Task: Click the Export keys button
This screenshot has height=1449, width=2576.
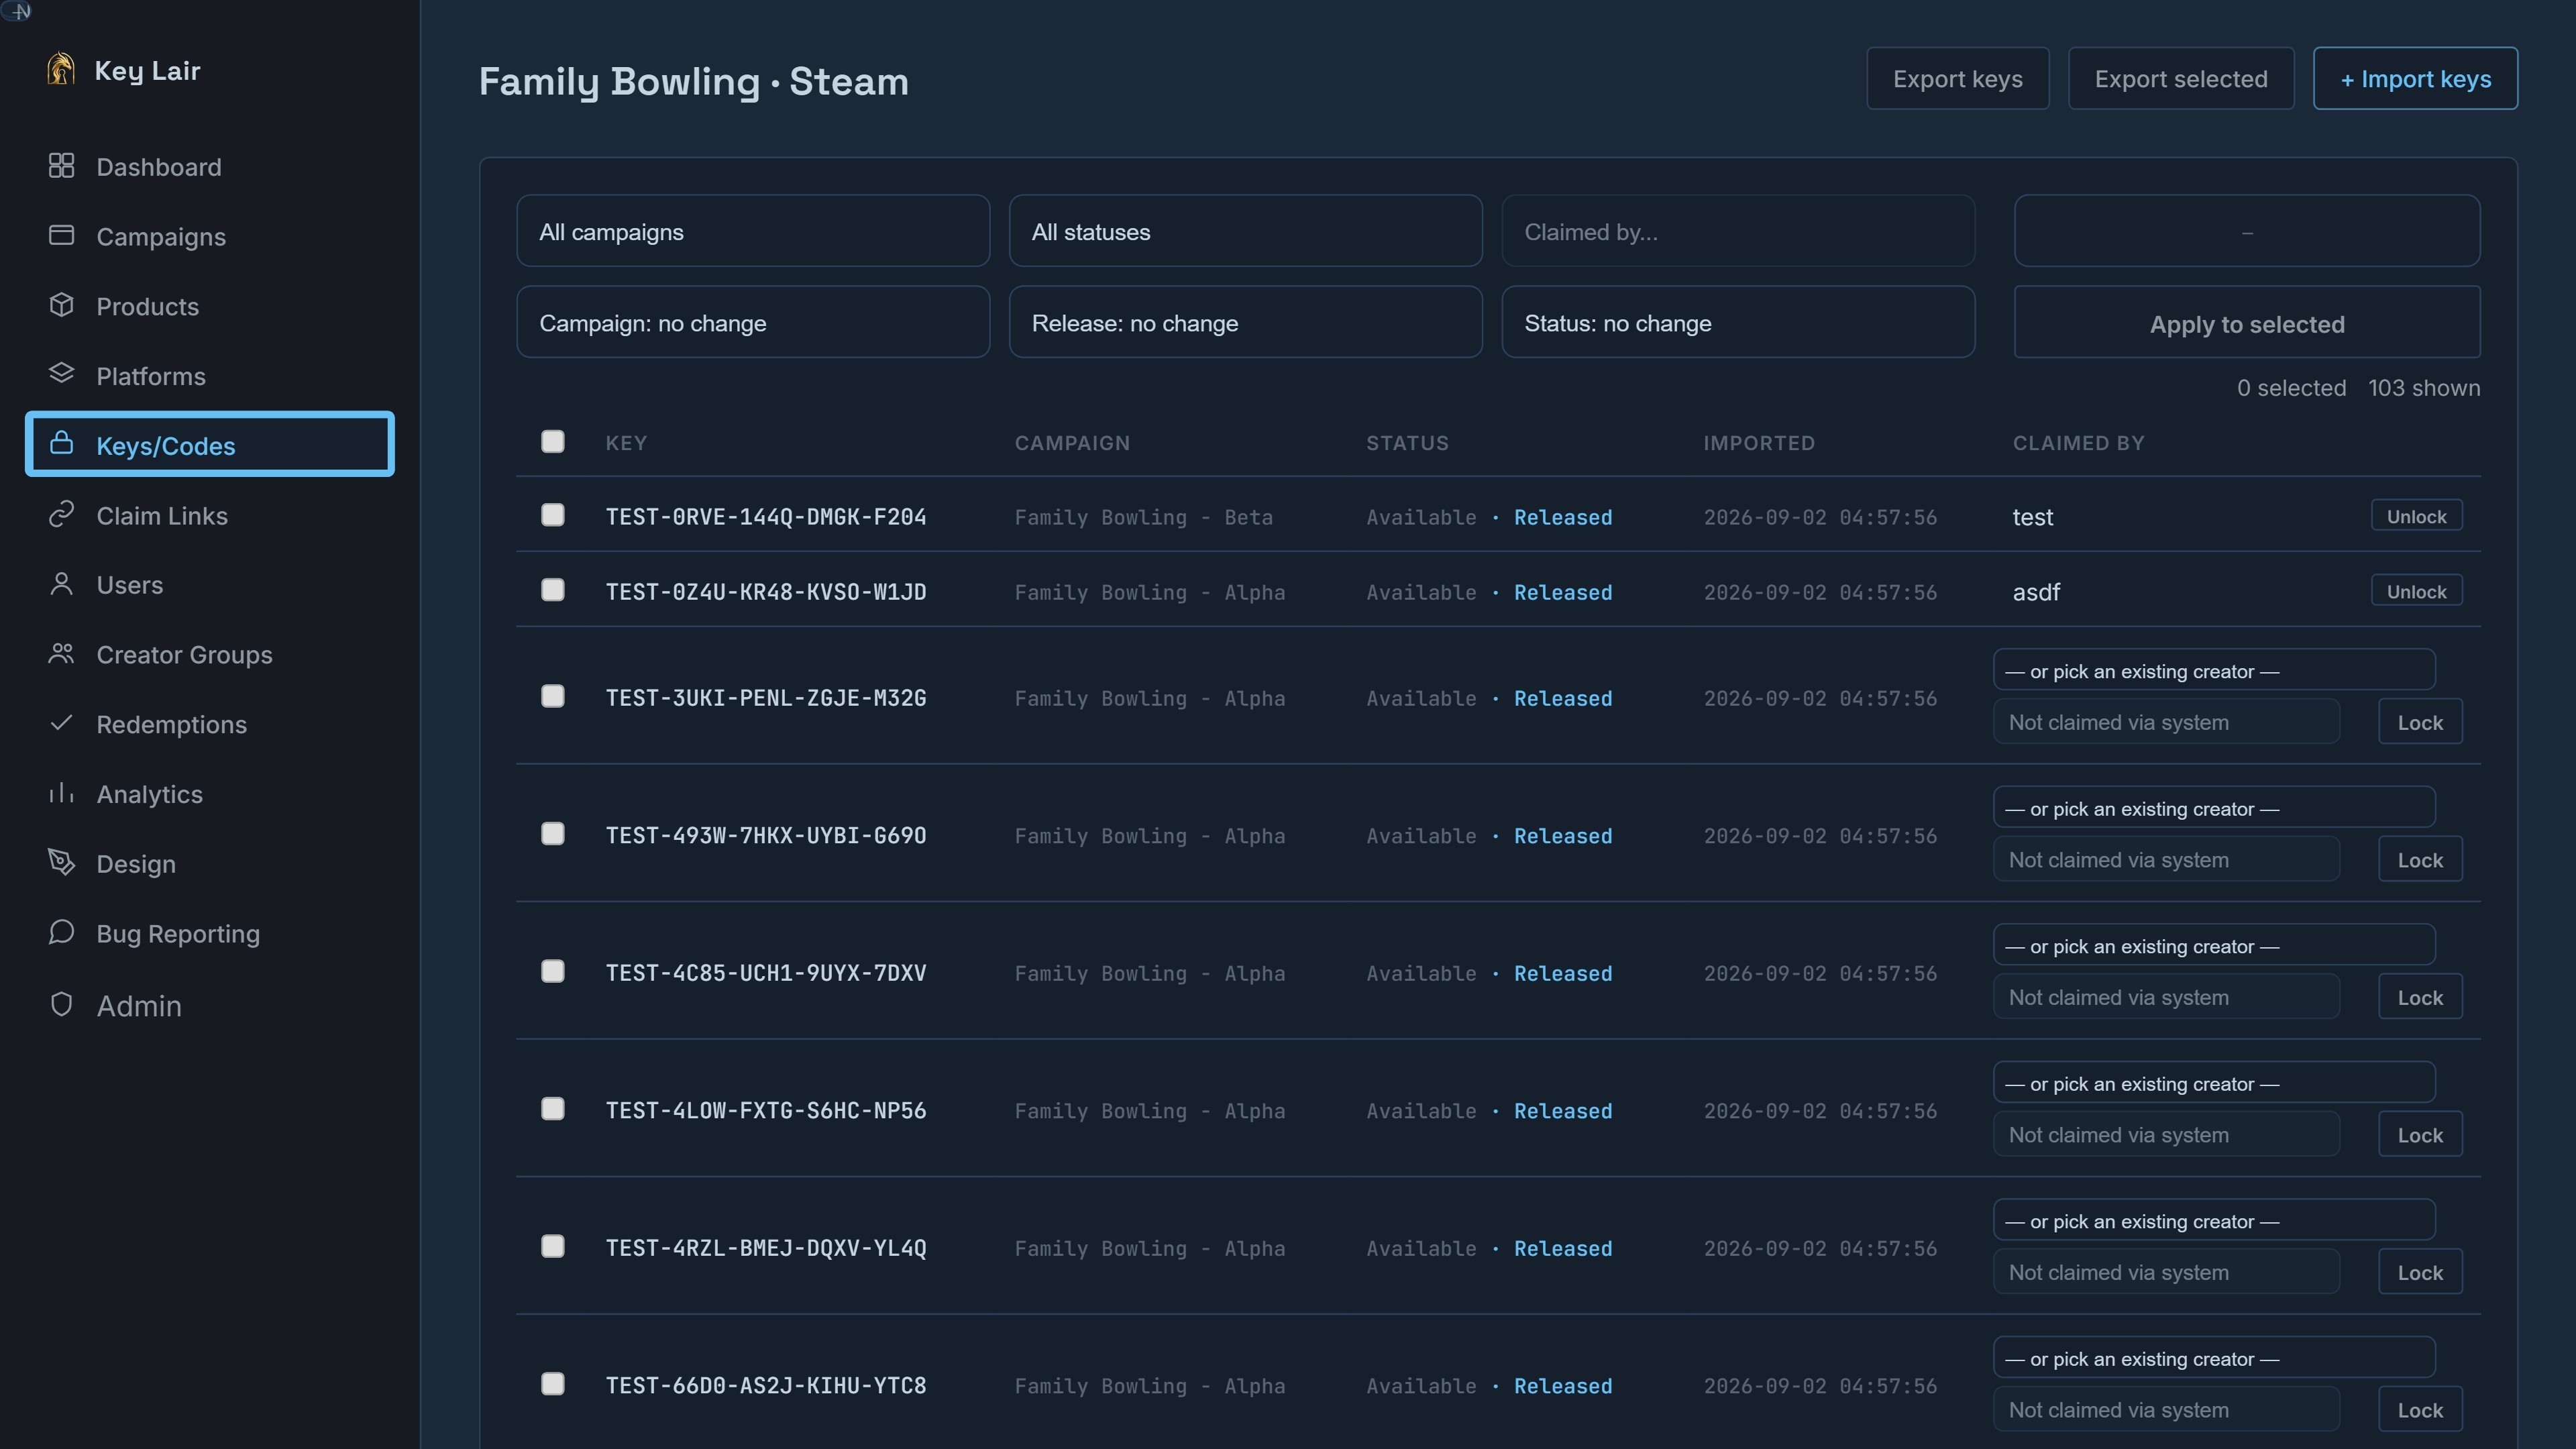Action: tap(1957, 78)
